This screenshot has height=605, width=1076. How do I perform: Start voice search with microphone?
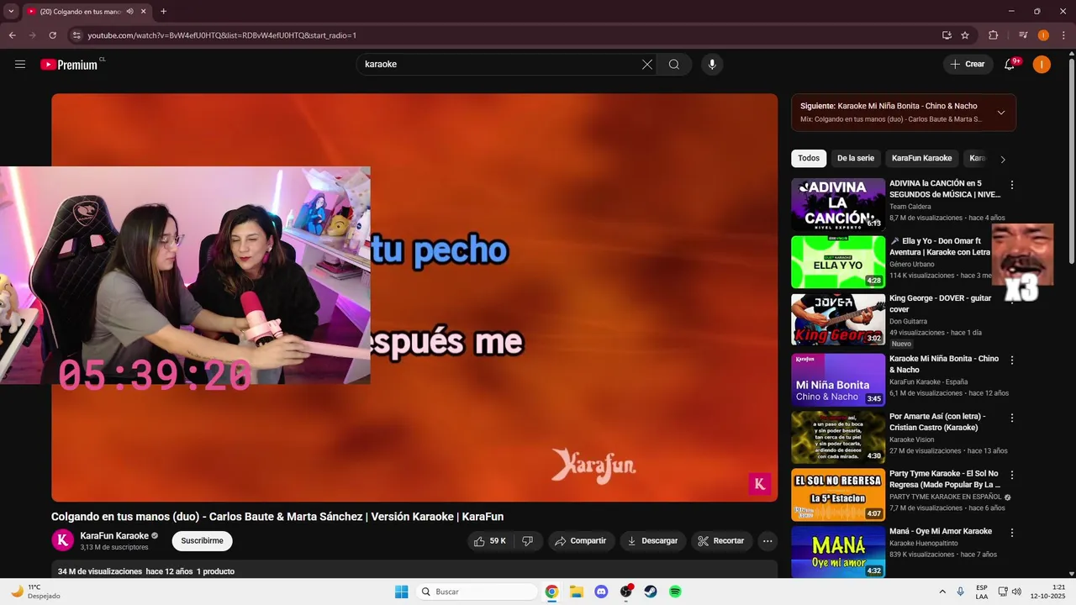point(712,65)
